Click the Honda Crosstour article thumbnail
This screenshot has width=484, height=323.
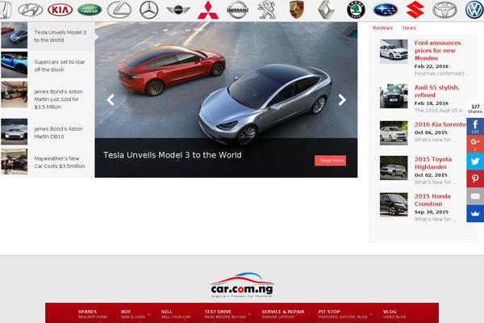[x=394, y=204]
